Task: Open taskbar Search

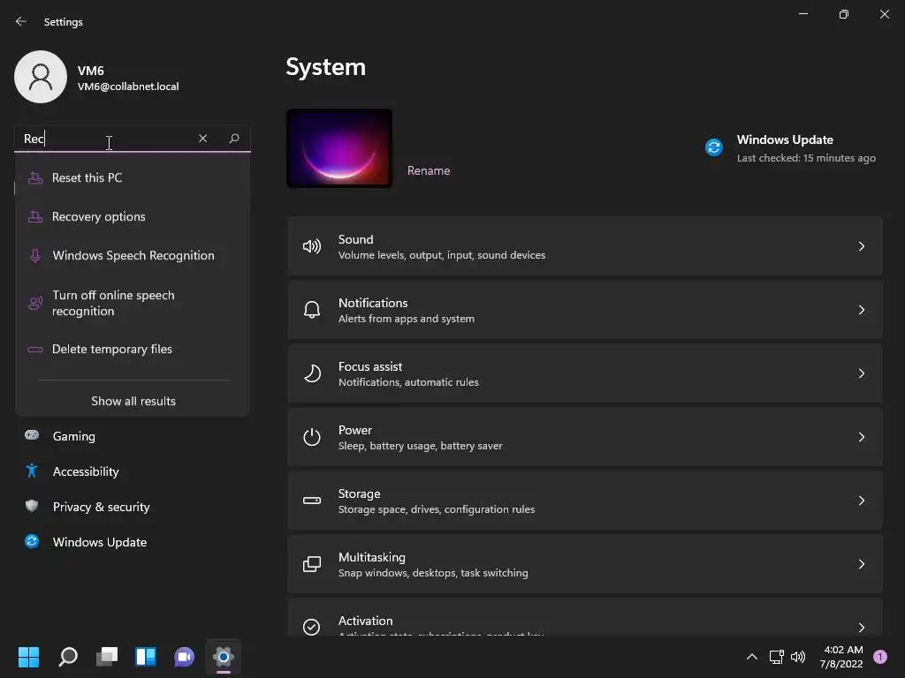Action: 68,657
